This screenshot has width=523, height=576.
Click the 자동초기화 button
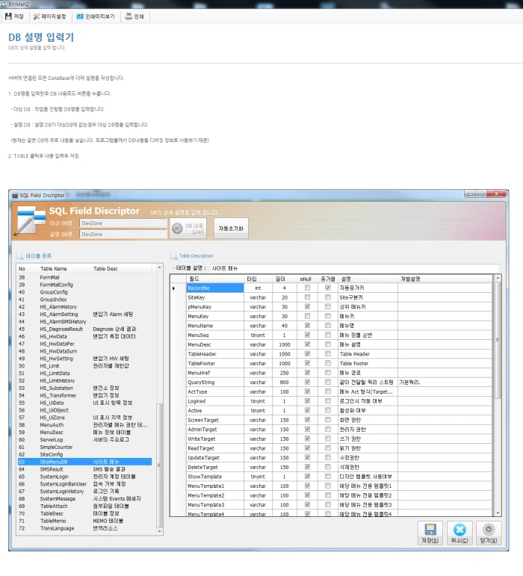231,229
